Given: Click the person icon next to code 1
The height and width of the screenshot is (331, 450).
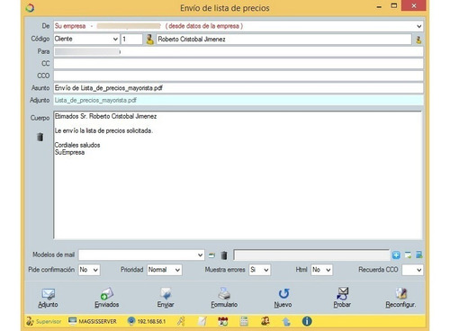Looking at the screenshot, I should point(149,40).
